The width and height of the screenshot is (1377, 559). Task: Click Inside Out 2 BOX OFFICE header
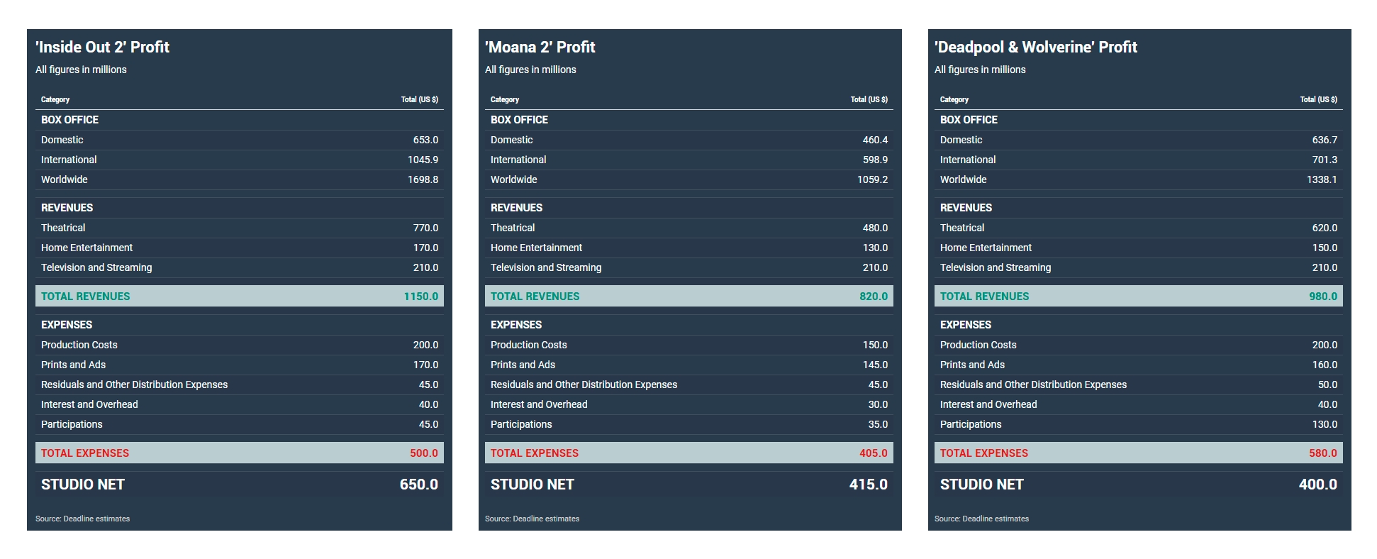pos(69,120)
